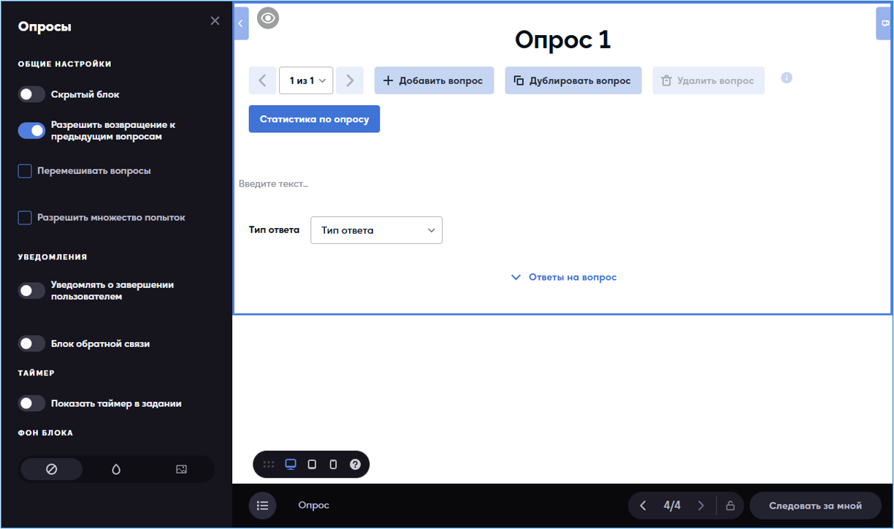Click the Добавить вопрос button
The width and height of the screenshot is (894, 529).
click(434, 80)
